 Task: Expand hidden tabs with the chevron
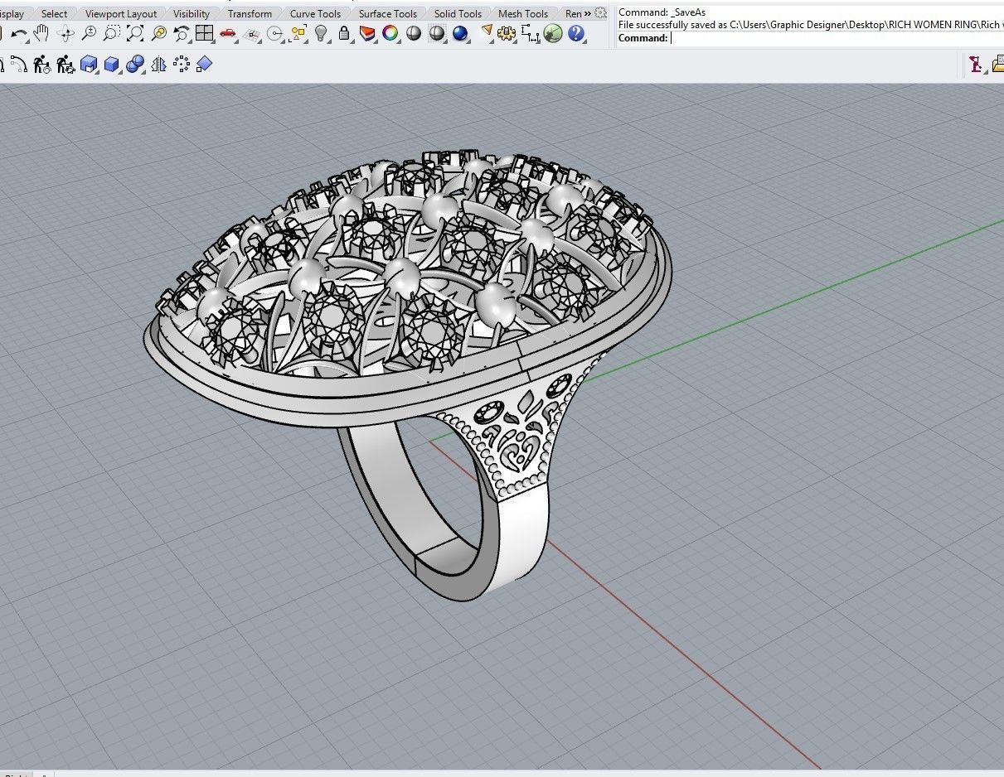588,13
